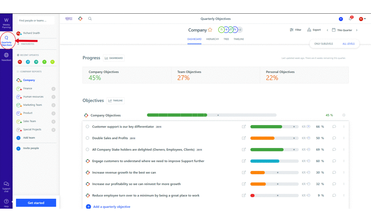The image size is (371, 222).
Task: Open more options for Double Sales and Profits
Action: (x=344, y=138)
